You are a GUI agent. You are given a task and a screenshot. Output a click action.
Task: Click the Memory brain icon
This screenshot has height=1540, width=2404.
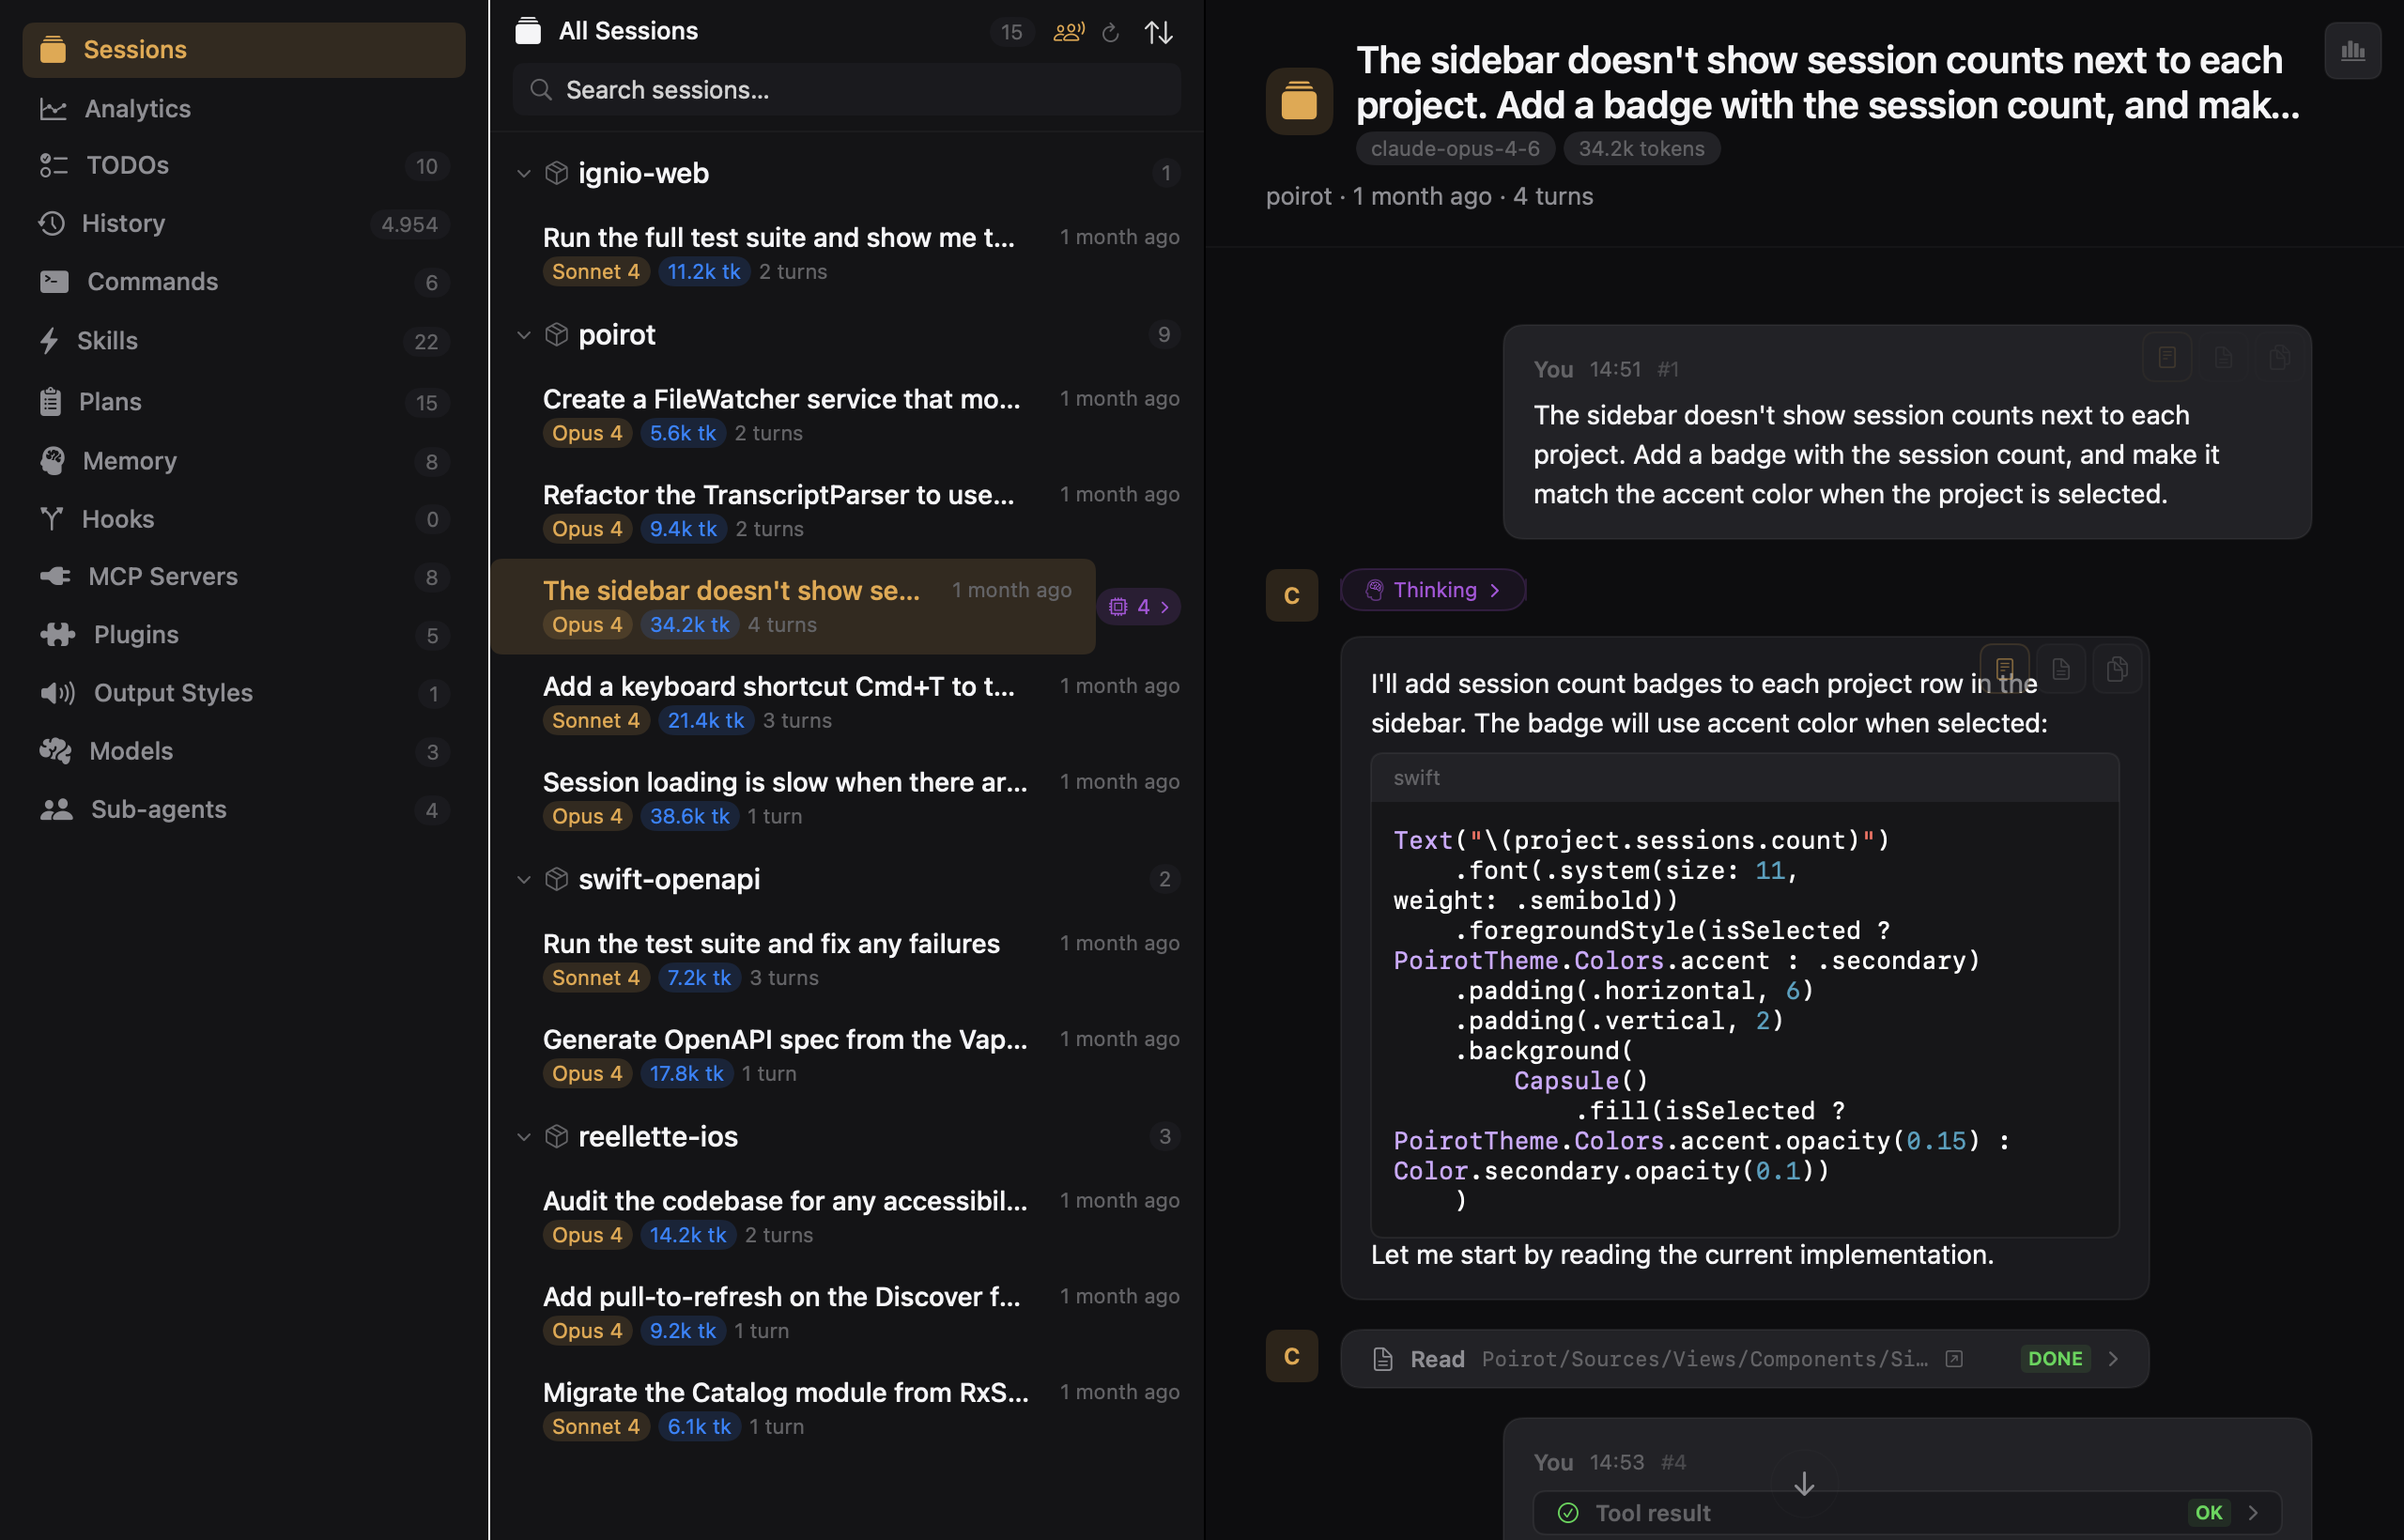coord(53,461)
